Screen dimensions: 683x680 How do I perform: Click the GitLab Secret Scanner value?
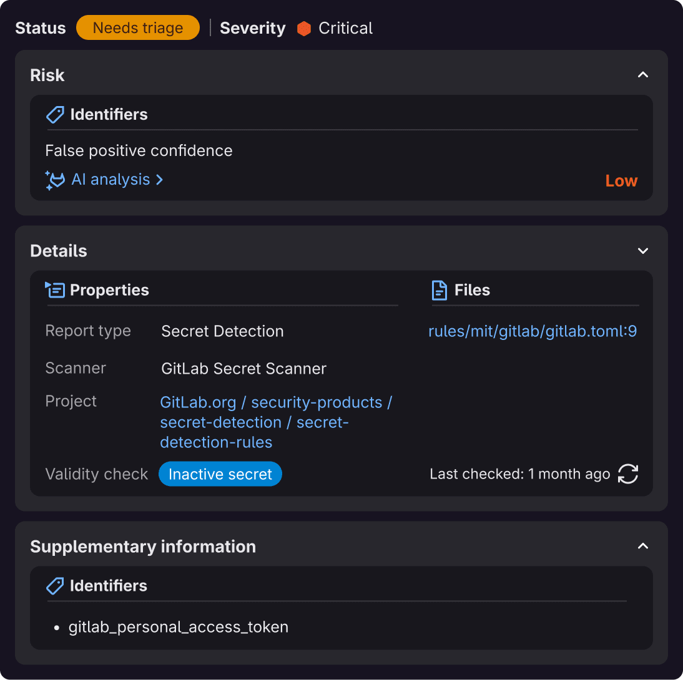pyautogui.click(x=243, y=369)
